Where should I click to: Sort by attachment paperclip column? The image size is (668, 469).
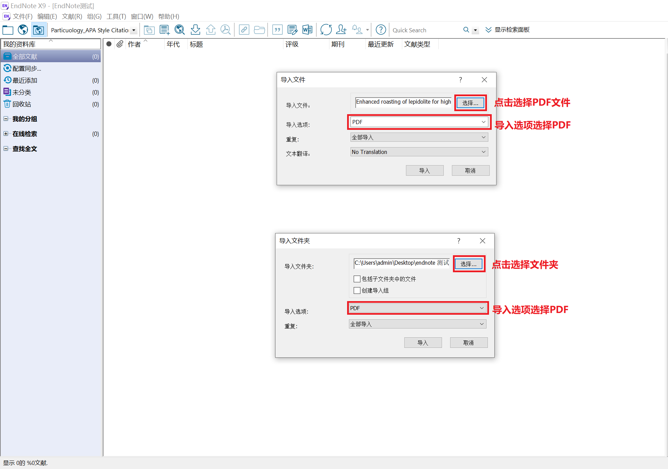[120, 44]
